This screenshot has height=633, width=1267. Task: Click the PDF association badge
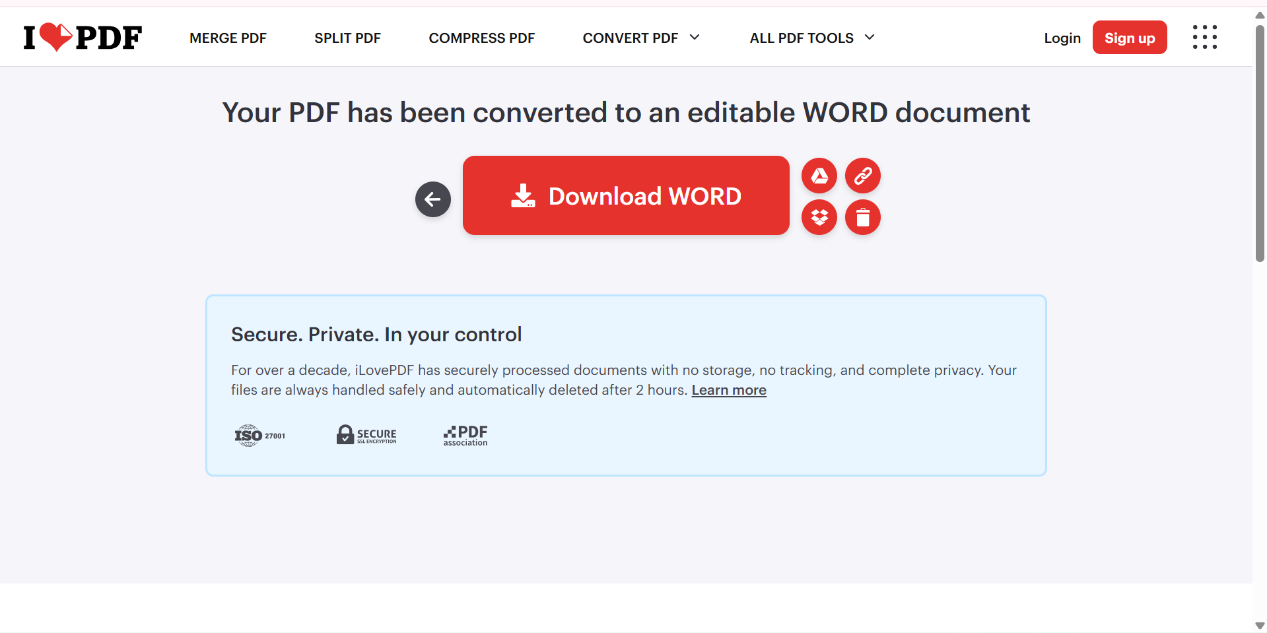(465, 436)
